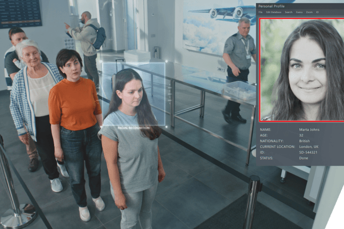344x229 pixels.
Task: Click the FACIAL RECOGNITION overlay label
Action: [x=134, y=128]
